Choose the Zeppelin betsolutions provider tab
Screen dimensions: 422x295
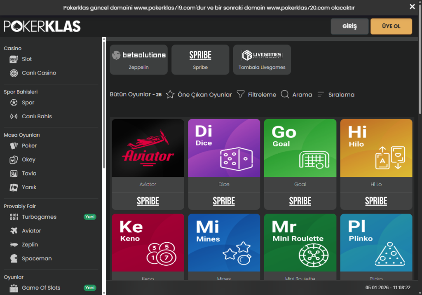(x=138, y=60)
